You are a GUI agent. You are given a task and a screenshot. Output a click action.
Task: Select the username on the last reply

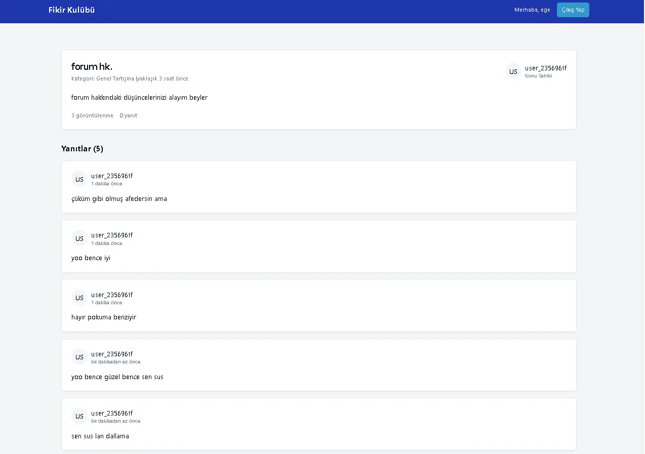(112, 413)
